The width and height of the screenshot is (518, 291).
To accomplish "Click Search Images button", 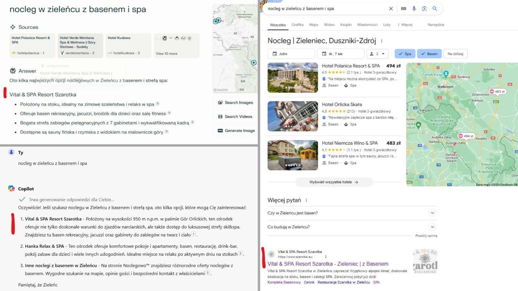I will (235, 103).
